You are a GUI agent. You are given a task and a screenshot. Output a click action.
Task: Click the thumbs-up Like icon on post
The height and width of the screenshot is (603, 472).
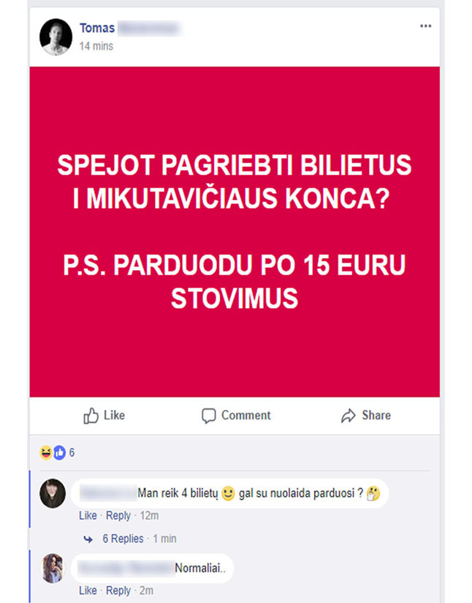coord(91,416)
